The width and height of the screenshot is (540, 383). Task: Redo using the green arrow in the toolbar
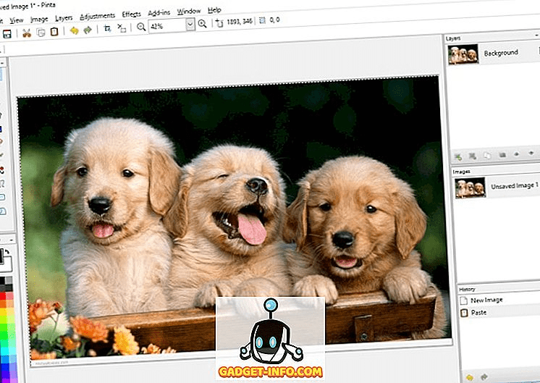(x=88, y=30)
